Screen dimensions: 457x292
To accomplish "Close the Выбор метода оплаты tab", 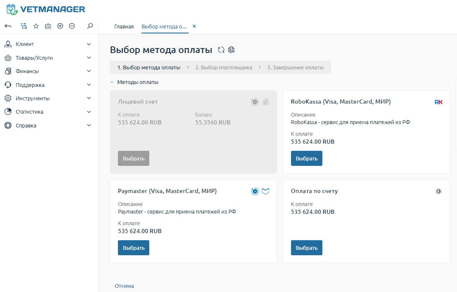I will (x=194, y=26).
